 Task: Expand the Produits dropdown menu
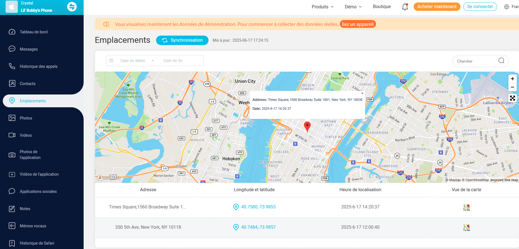(x=322, y=7)
